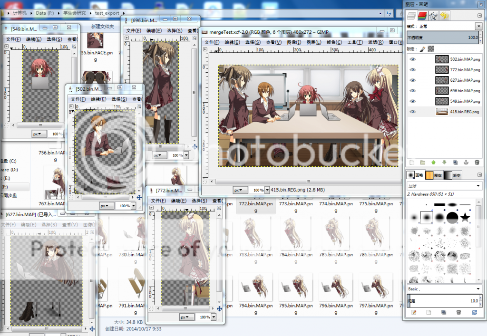Open 滤镜(R) menu in mergeTest window
487x336 pixels.
(376, 42)
